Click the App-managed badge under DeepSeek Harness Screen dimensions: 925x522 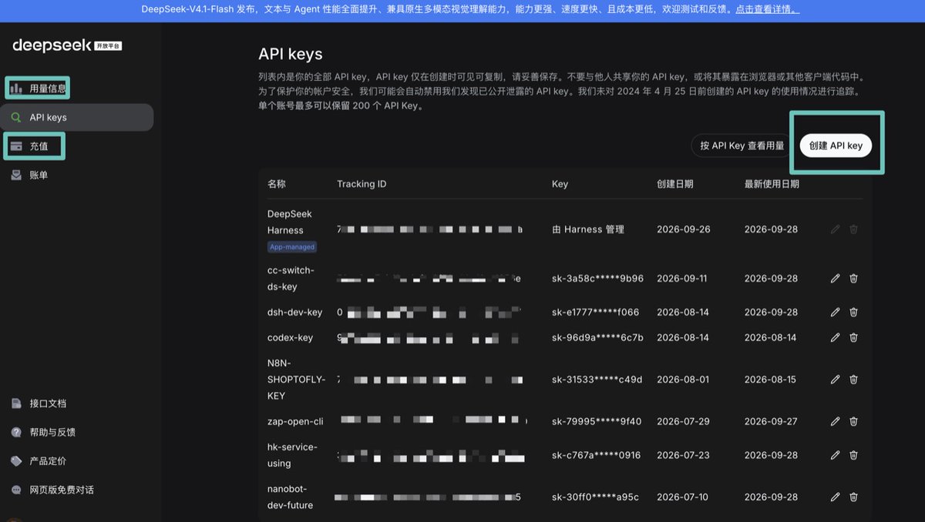click(x=292, y=247)
